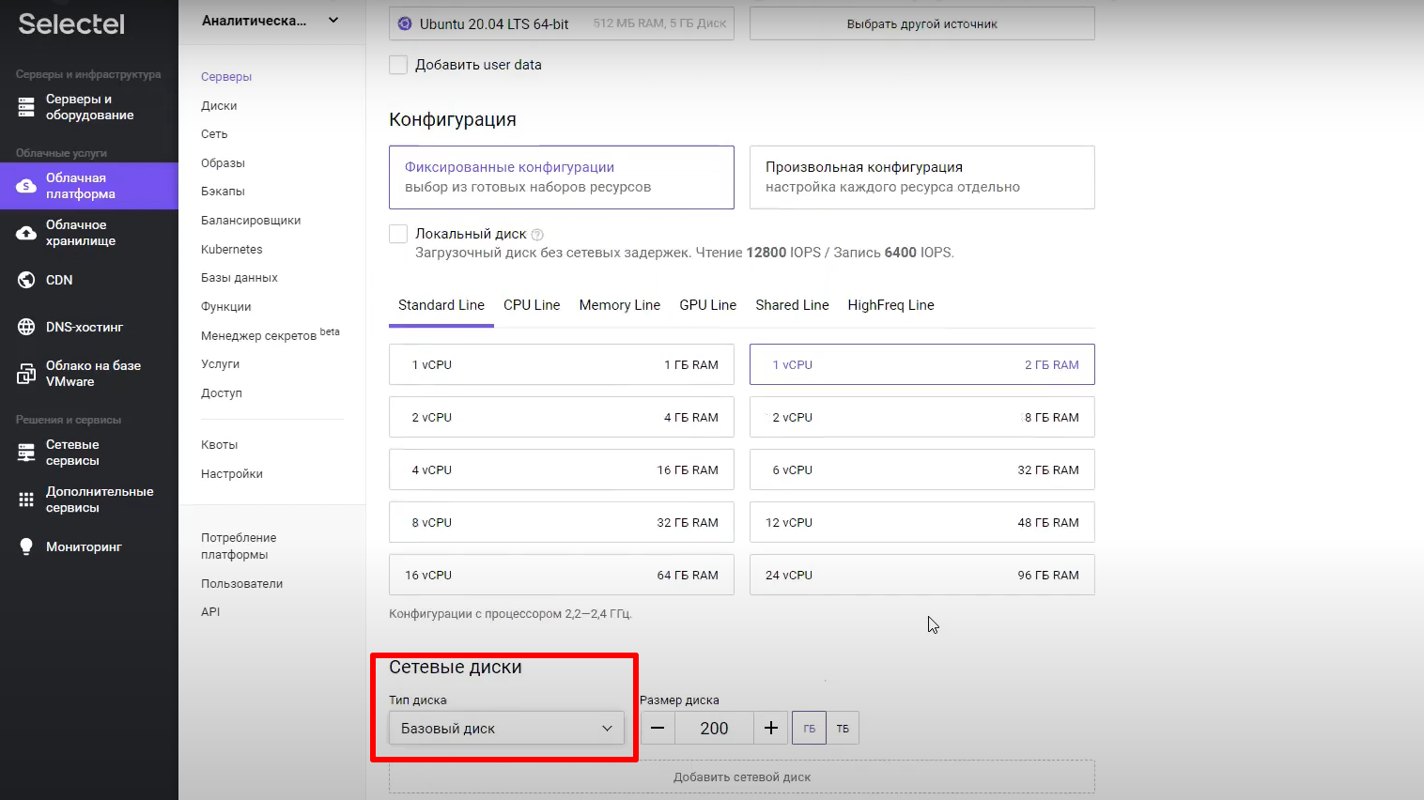This screenshot has height=800, width=1424.
Task: Open Серверы in the platform menu
Action: [226, 77]
